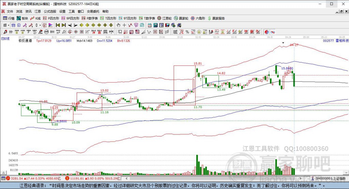Open the 赢家轮 wheel tool
Image resolution: width=349 pixels, height=189 pixels.
coord(181,18)
